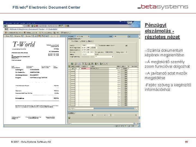Image resolution: width=196 pixels, height=147 pixels.
Task: Click the hand icon in viewer toolbar
Action: [x=39, y=36]
